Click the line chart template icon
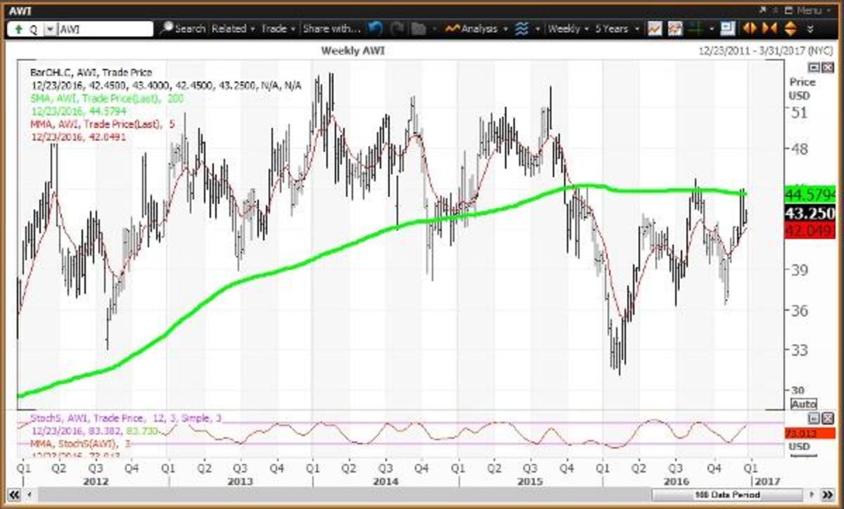844x509 pixels. click(x=655, y=29)
